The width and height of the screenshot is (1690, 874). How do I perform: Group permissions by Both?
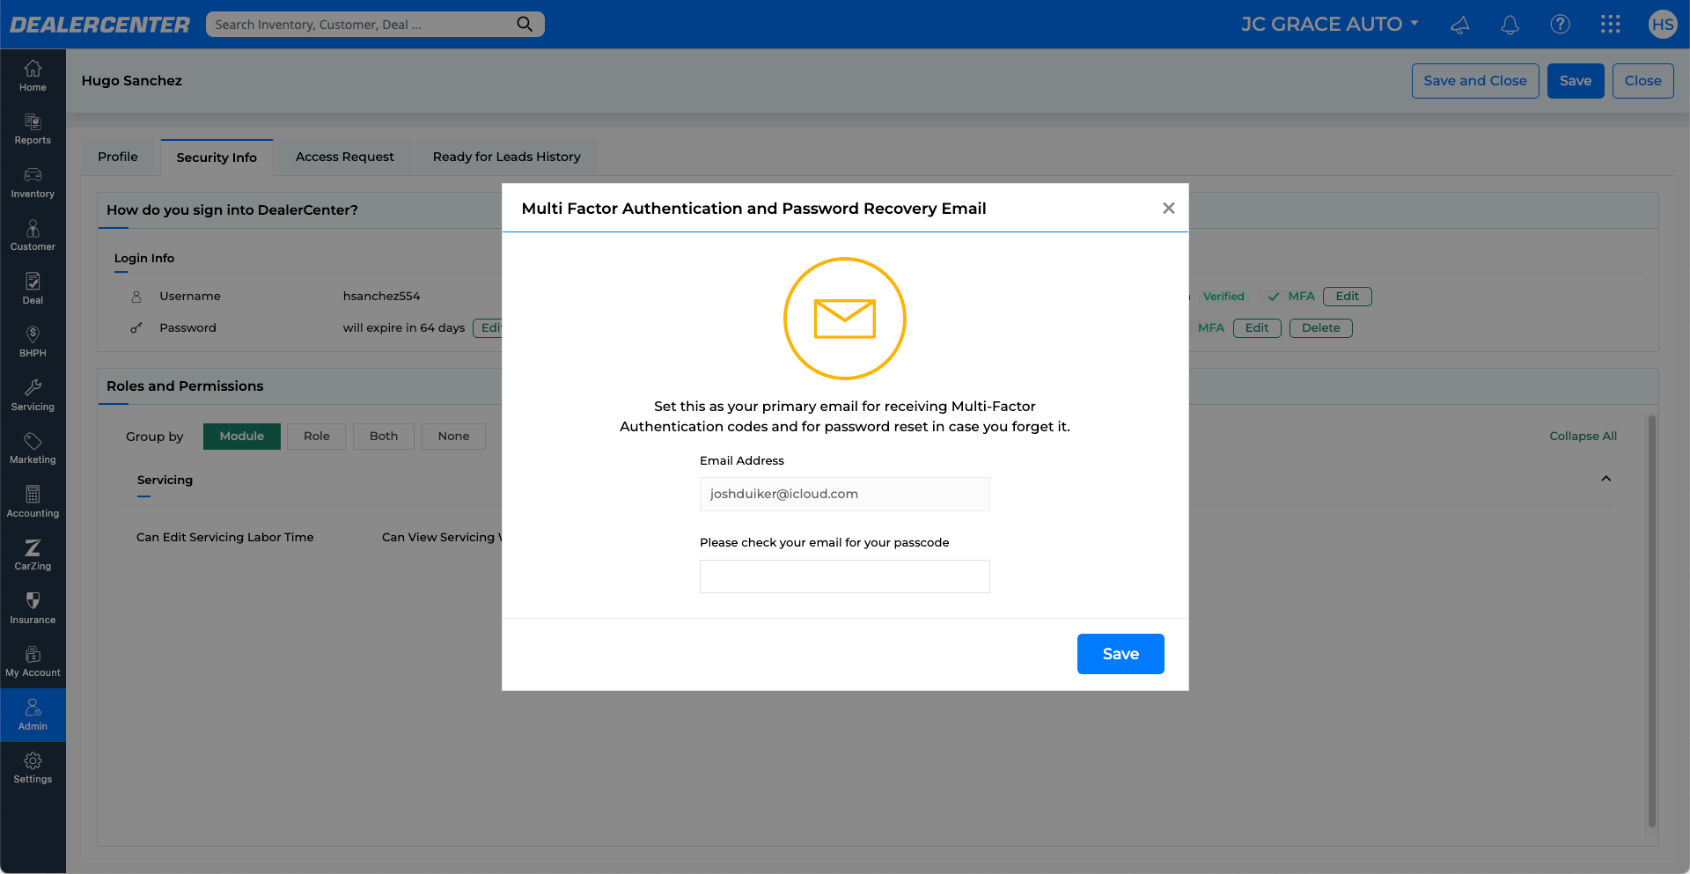384,437
